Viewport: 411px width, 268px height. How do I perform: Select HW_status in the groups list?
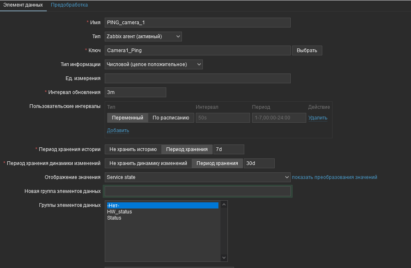pyautogui.click(x=119, y=212)
